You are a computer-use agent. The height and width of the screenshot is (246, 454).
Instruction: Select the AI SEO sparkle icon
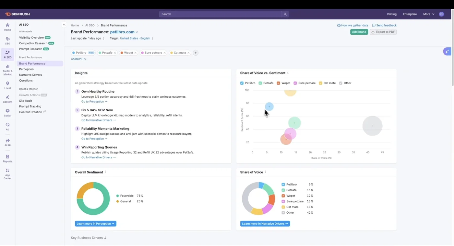[x=7, y=52]
